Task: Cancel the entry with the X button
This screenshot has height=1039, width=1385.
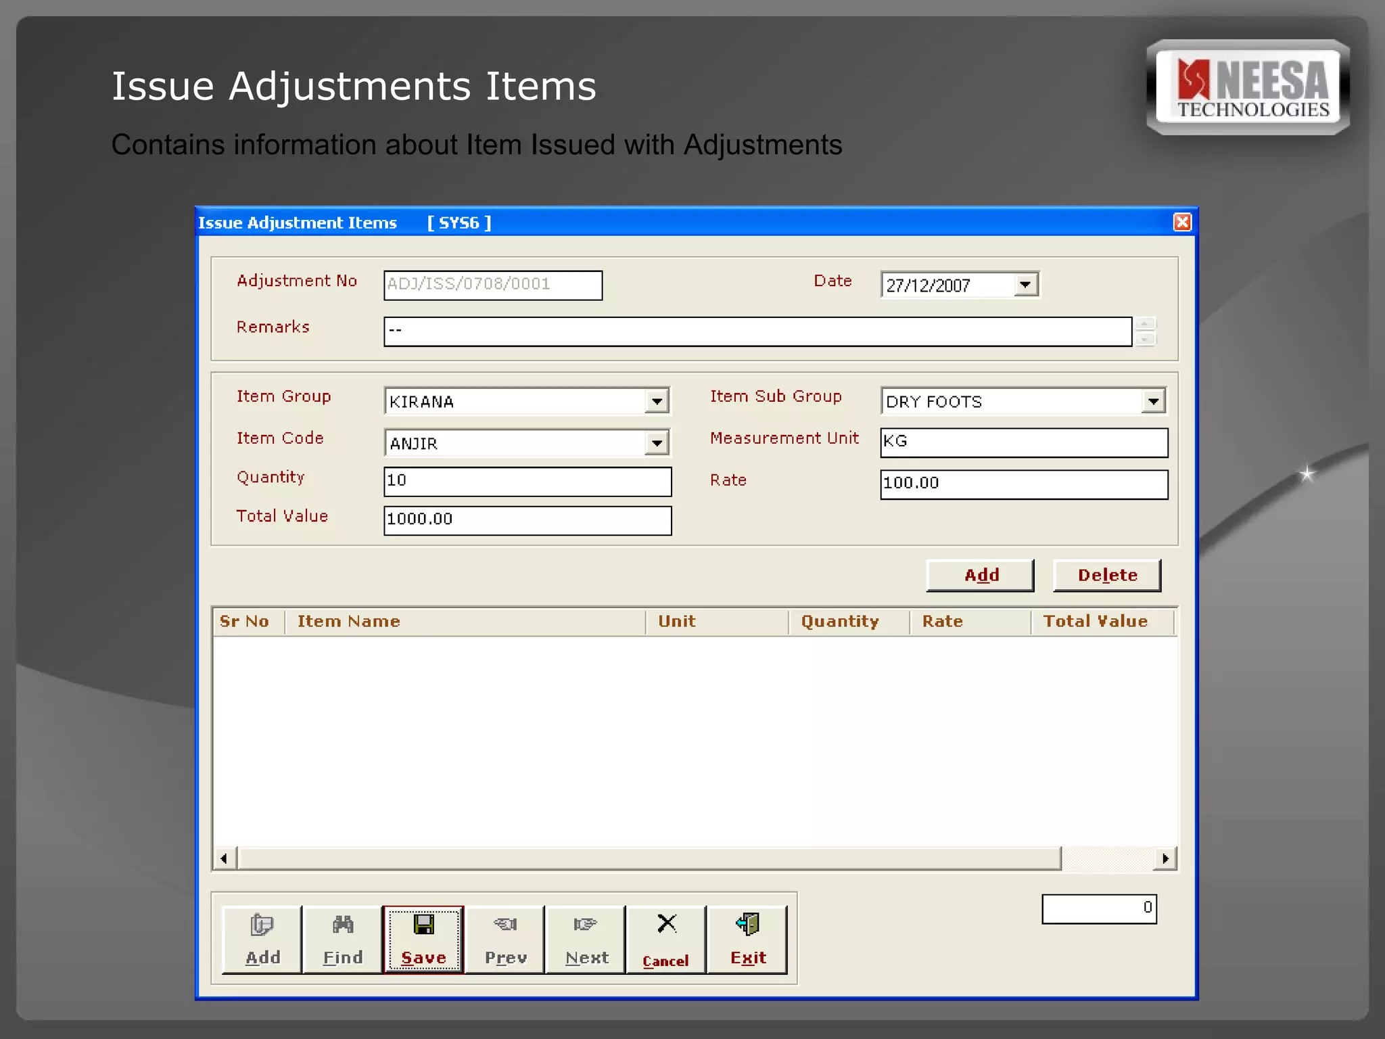Action: [x=666, y=939]
